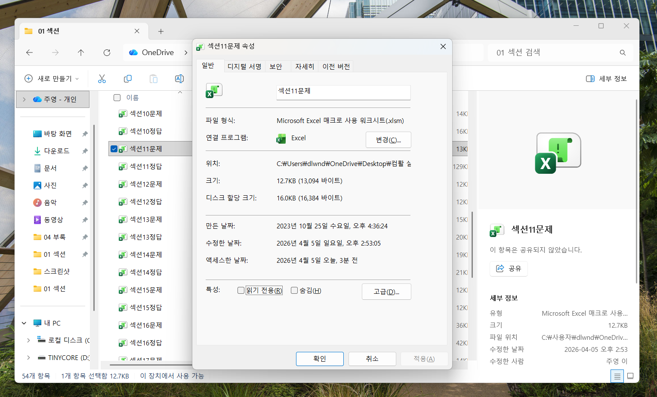Viewport: 657px width, 397px height.
Task: Expand the TINYCORE (D:) drive
Action: [x=28, y=357]
